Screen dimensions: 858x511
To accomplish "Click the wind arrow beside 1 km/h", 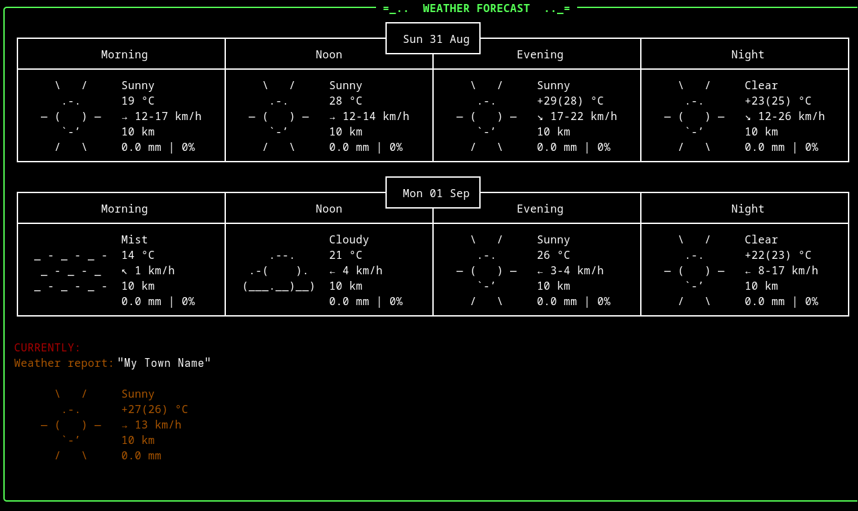I will [x=125, y=271].
